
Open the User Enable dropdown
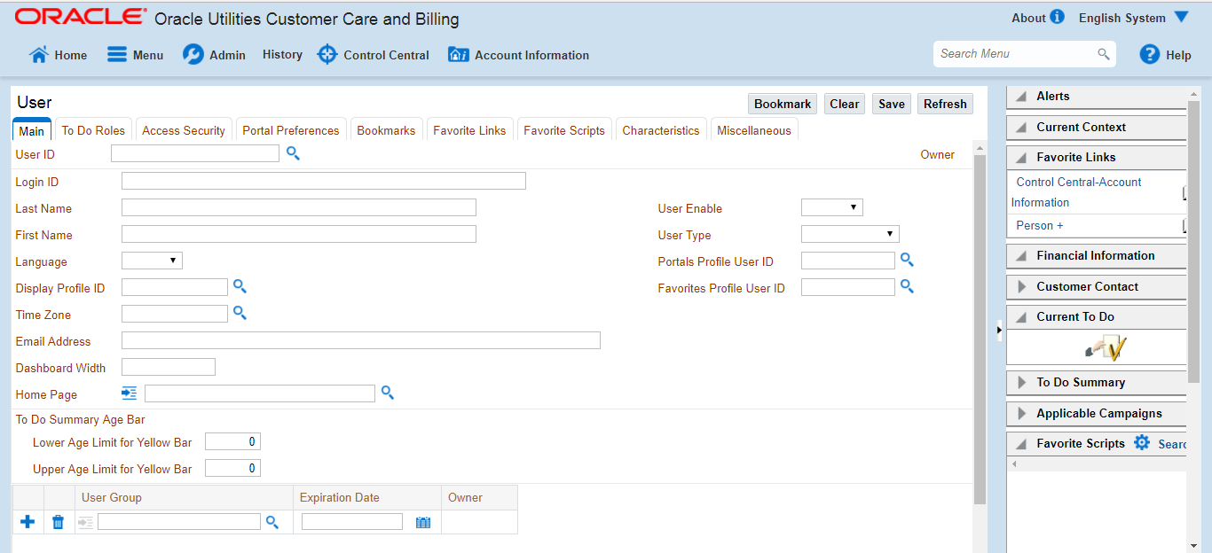(x=832, y=207)
